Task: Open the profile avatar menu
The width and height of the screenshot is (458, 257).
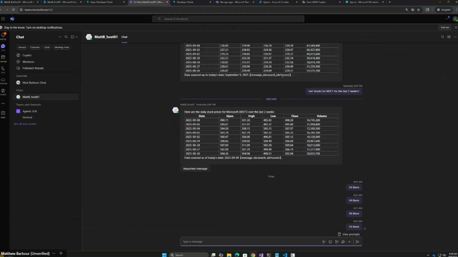Action: coord(455,19)
